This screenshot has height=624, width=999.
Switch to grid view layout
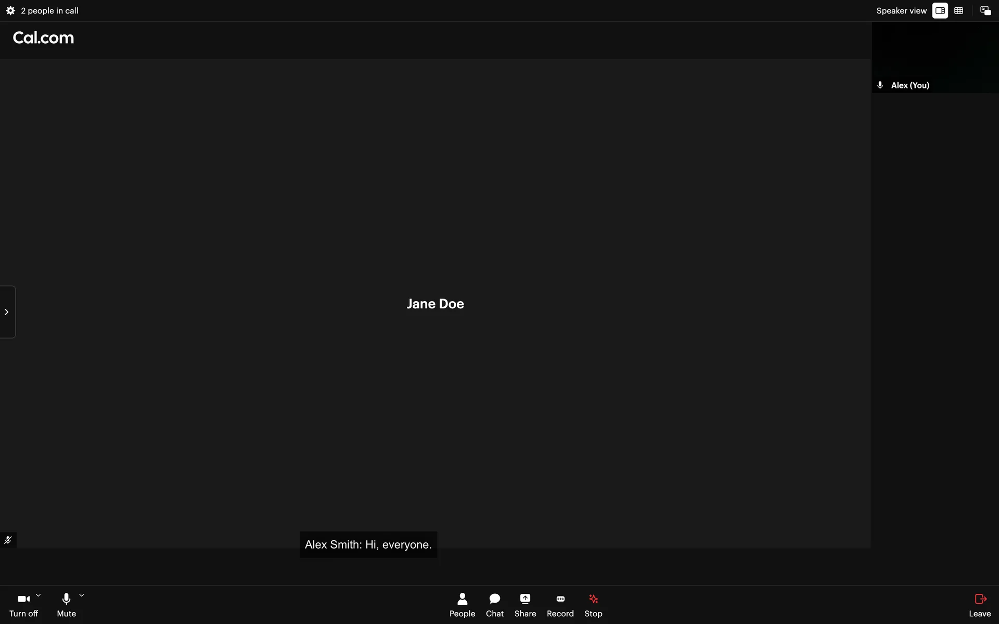pyautogui.click(x=958, y=10)
